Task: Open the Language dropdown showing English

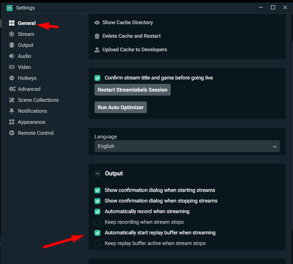Action: tap(187, 146)
